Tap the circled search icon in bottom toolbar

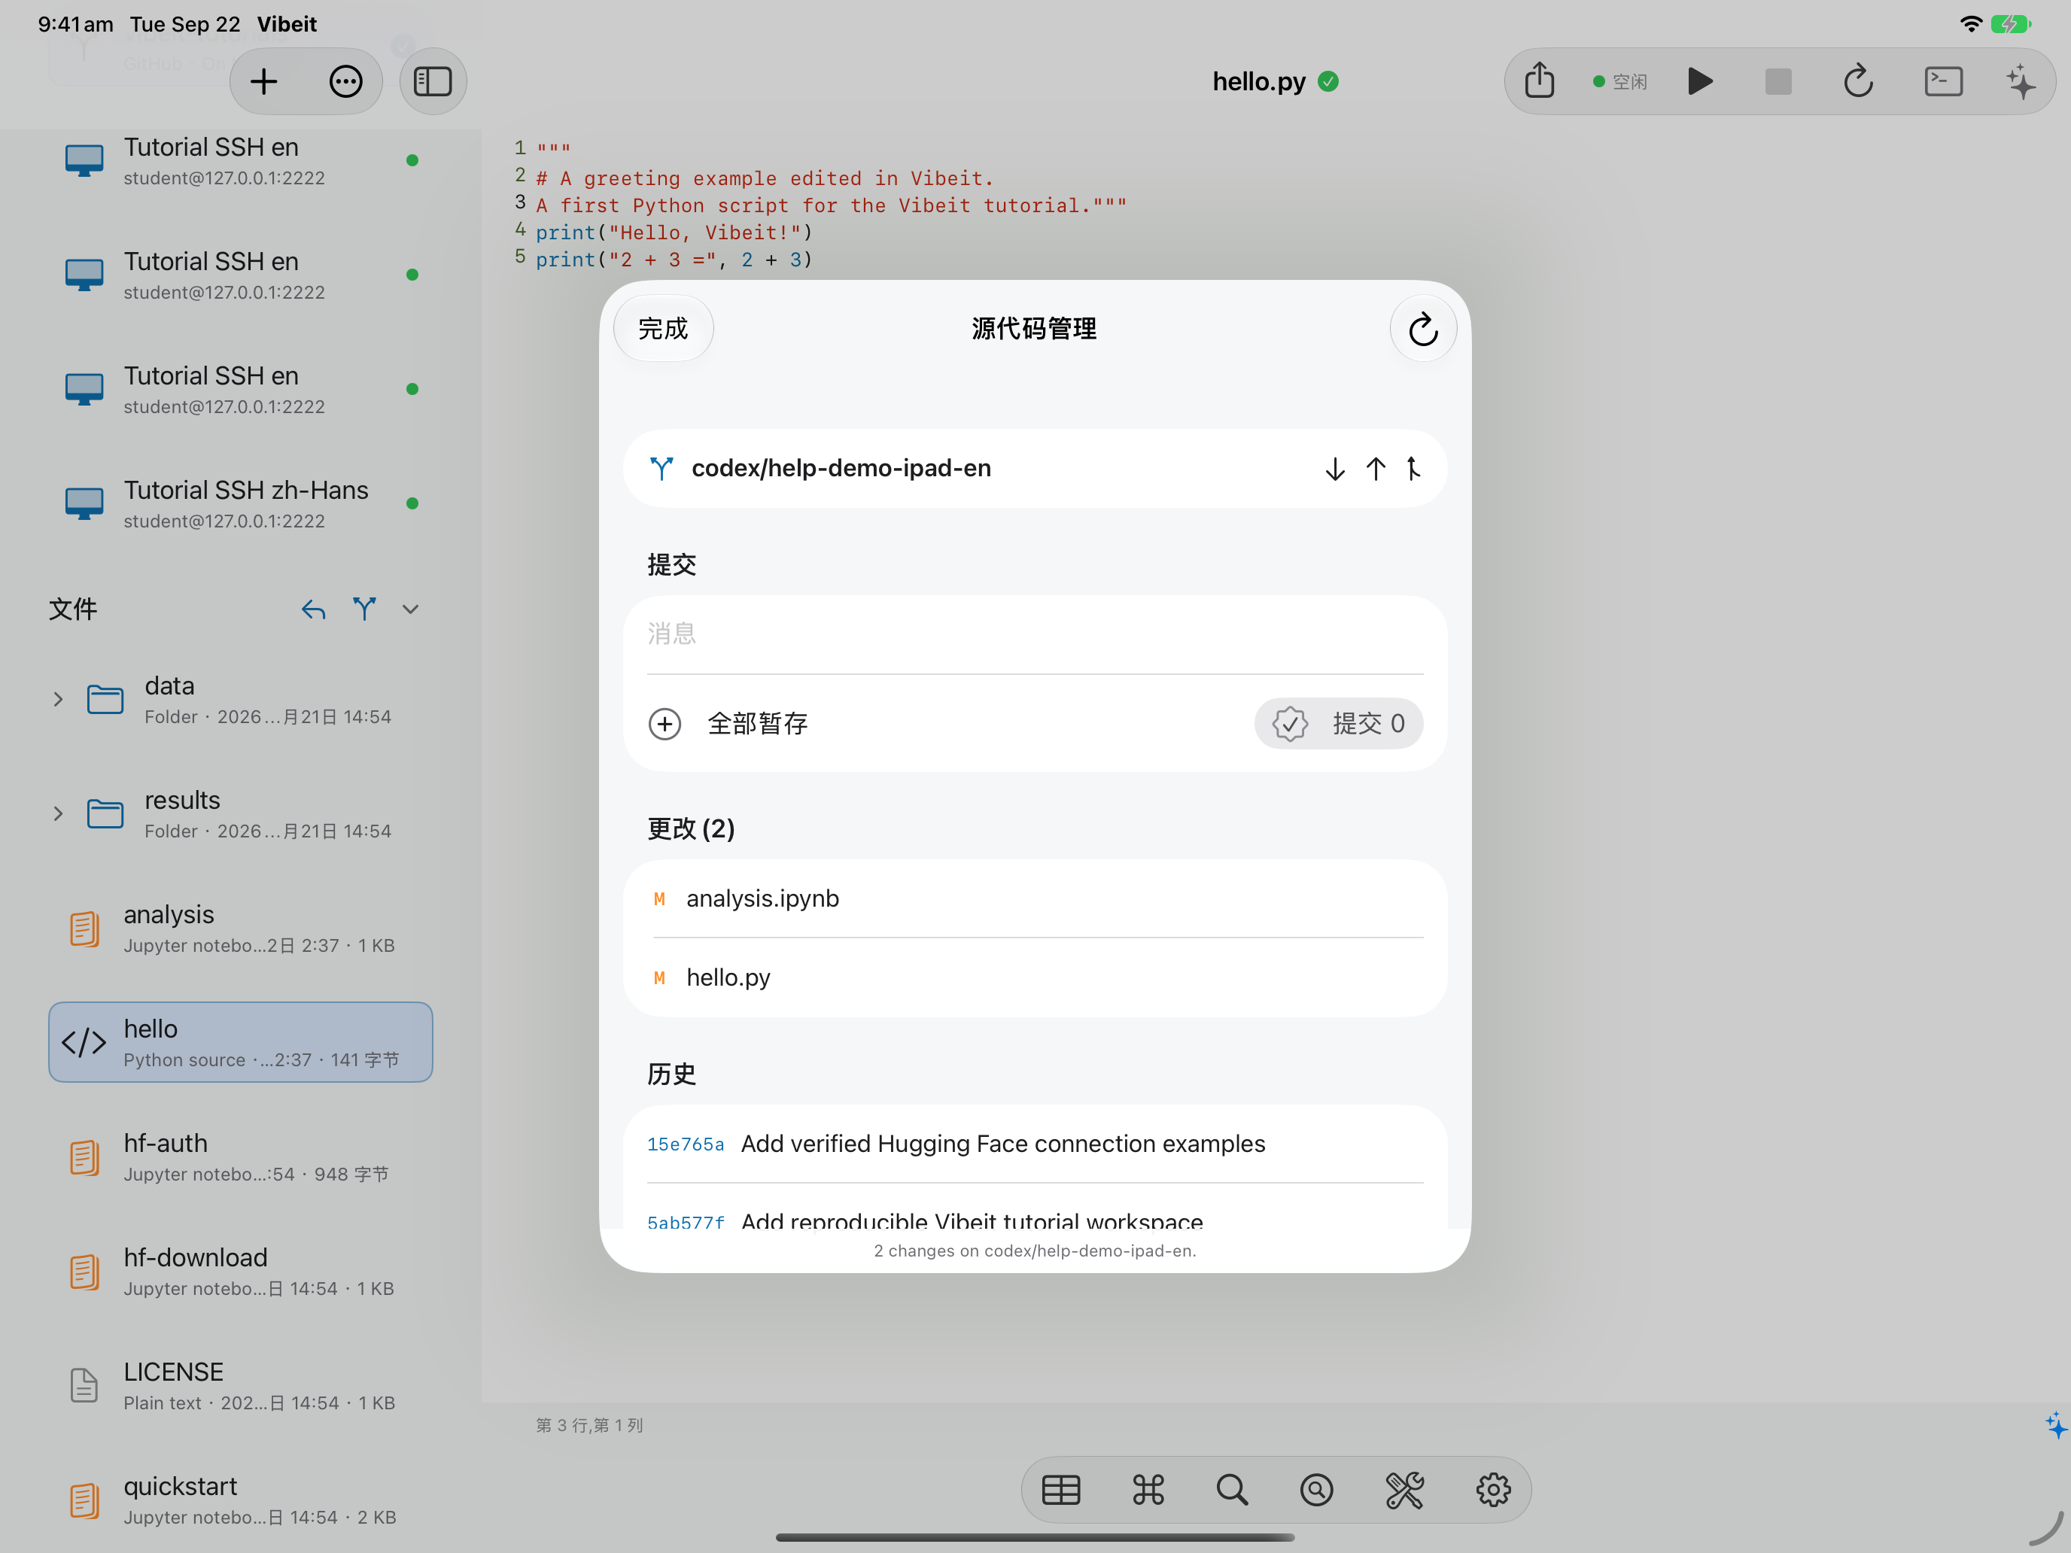click(x=1316, y=1489)
